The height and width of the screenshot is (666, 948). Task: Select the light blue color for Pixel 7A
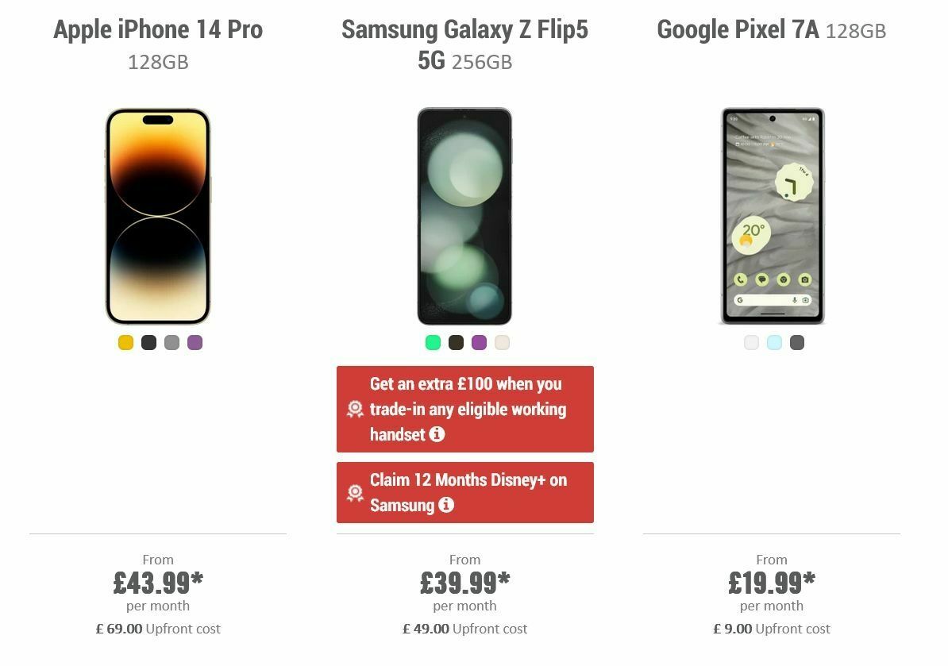tap(773, 342)
